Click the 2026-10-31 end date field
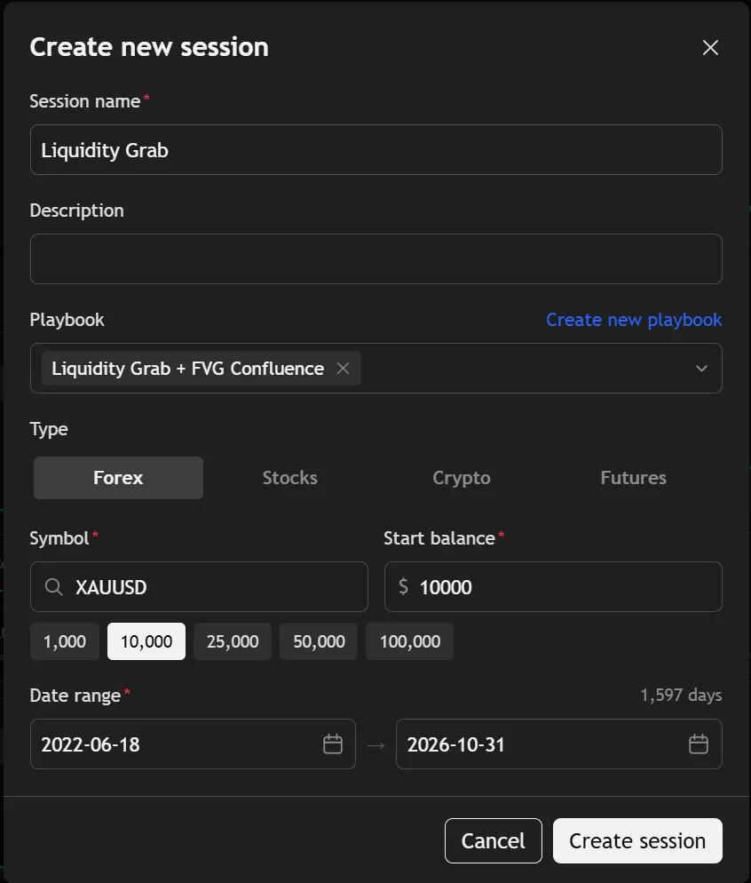The width and height of the screenshot is (751, 883). [558, 744]
